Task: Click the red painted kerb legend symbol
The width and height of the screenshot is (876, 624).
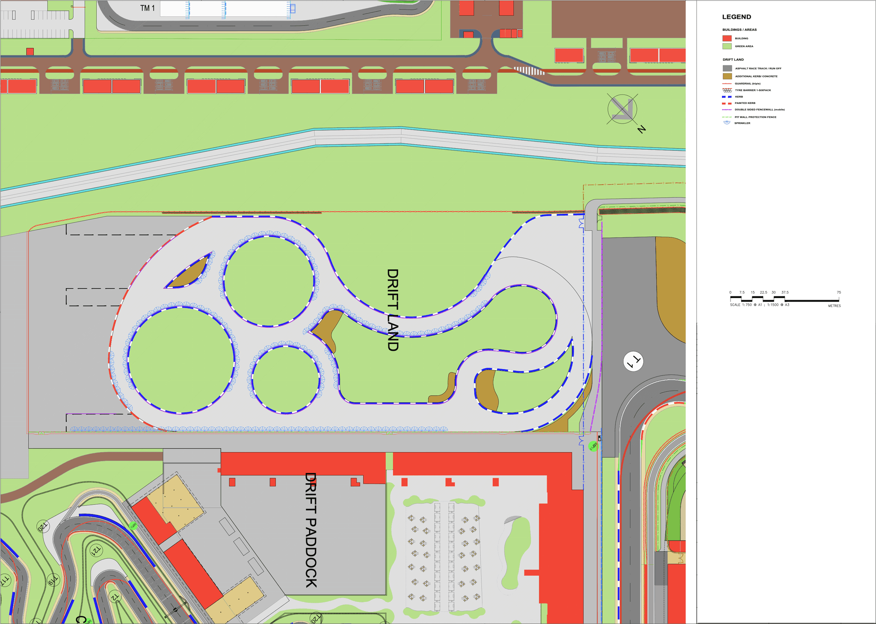Action: [x=727, y=103]
